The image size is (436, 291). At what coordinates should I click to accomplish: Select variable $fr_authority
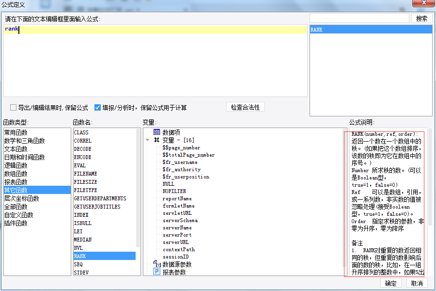181,169
